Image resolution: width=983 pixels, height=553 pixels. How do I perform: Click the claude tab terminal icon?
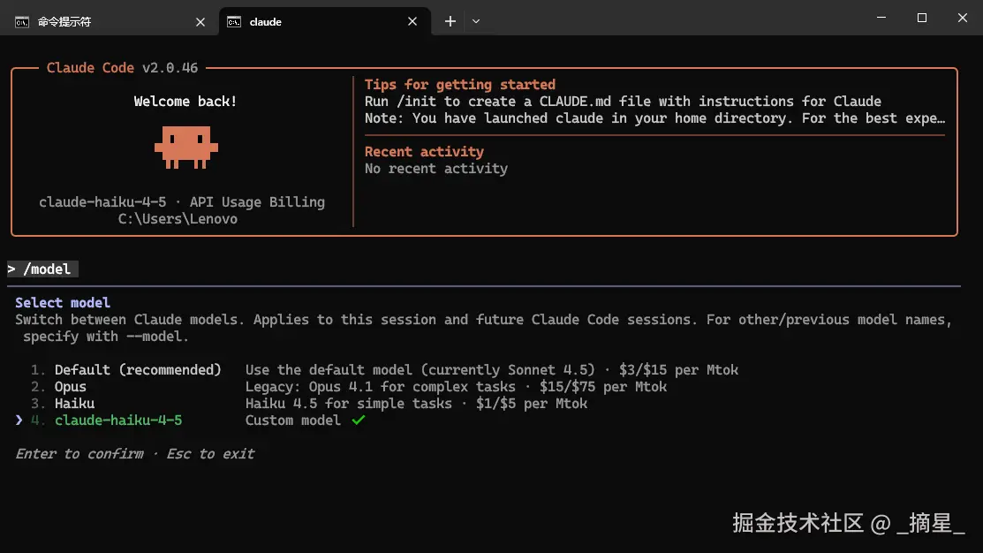pos(234,21)
